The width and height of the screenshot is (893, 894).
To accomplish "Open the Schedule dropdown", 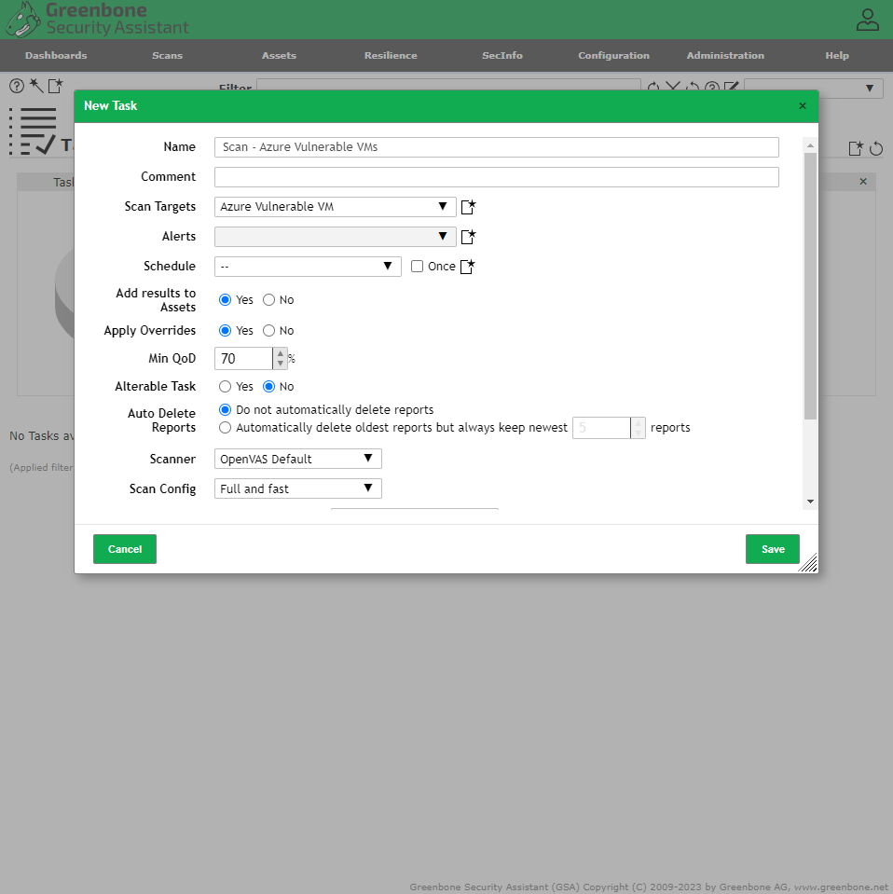I will click(x=308, y=267).
